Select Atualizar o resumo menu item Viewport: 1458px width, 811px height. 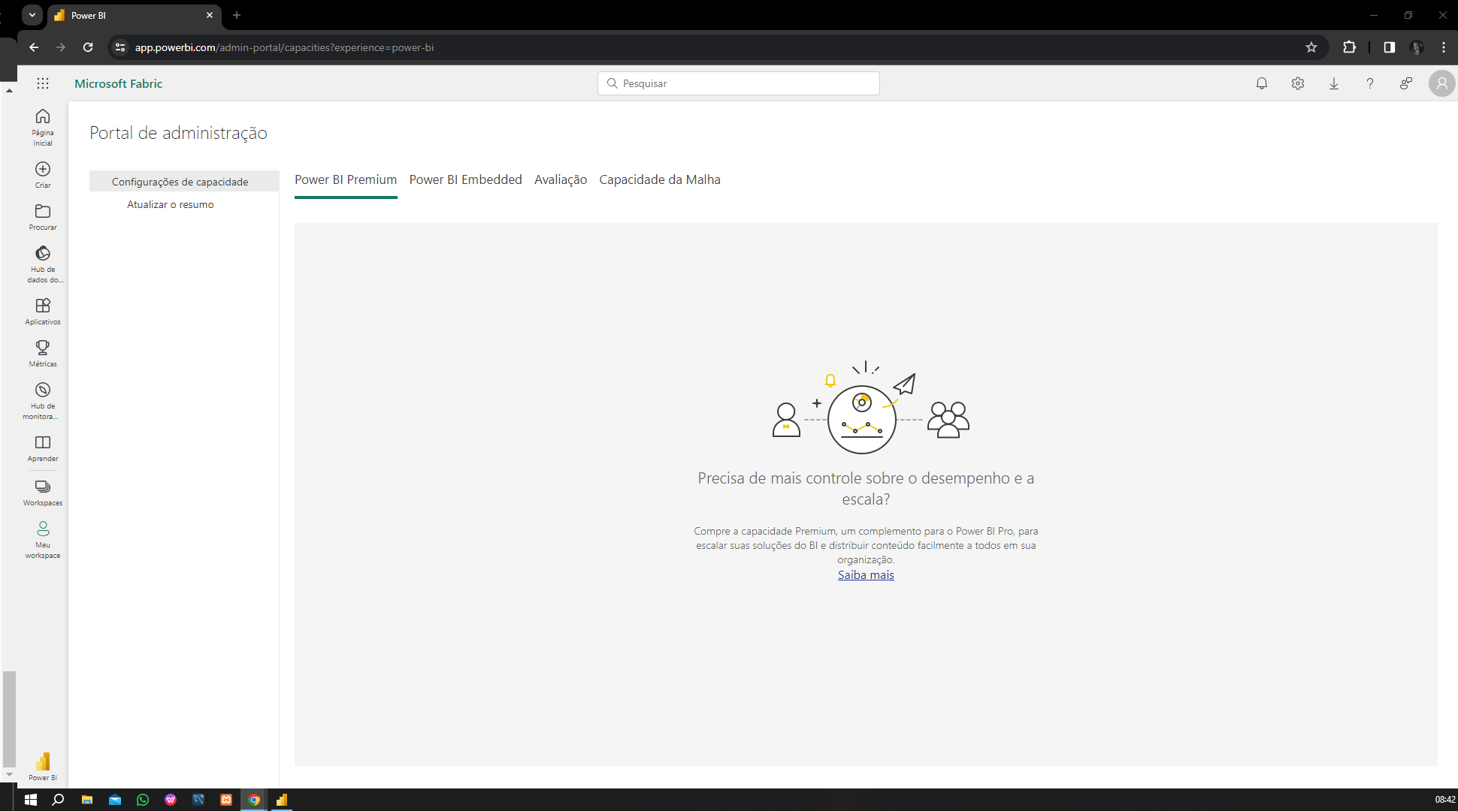click(x=171, y=204)
